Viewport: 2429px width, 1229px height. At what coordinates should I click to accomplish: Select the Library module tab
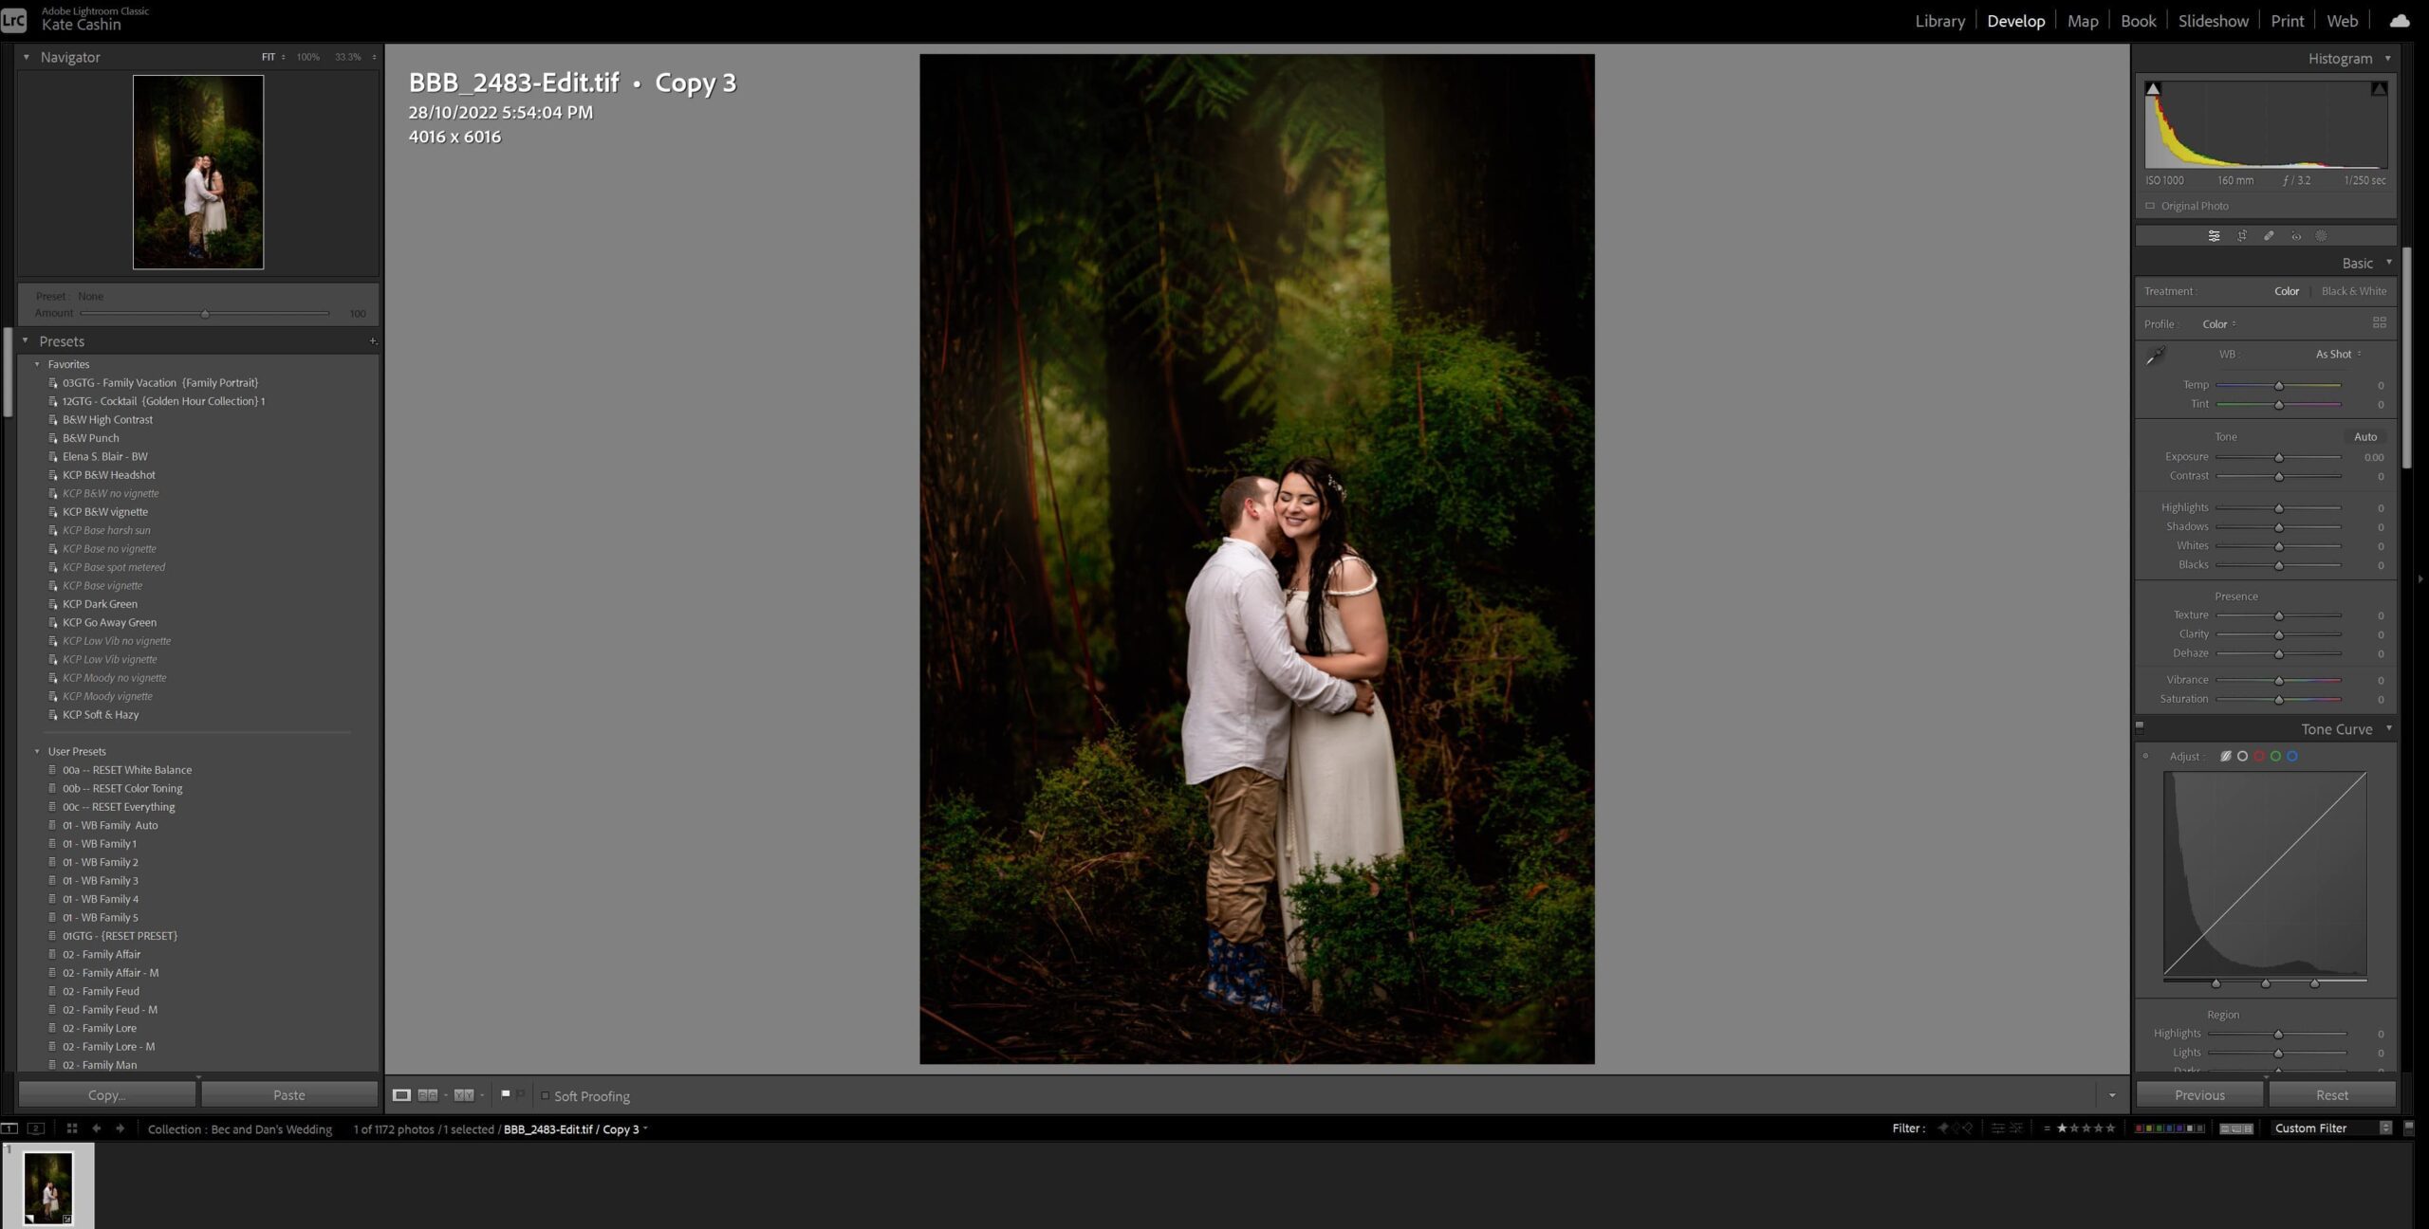(1938, 20)
